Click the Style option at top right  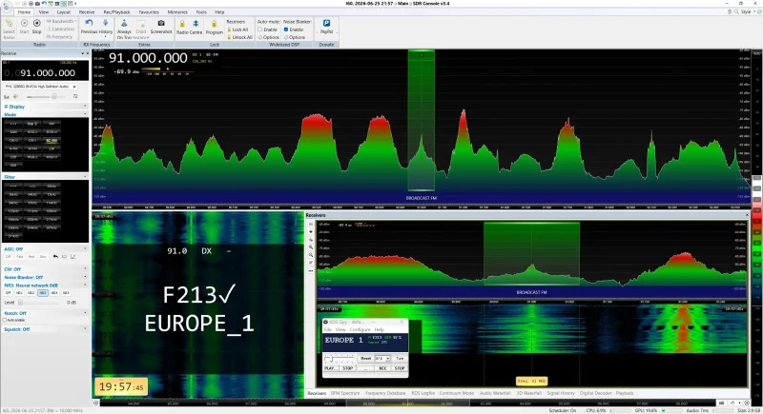click(x=746, y=11)
